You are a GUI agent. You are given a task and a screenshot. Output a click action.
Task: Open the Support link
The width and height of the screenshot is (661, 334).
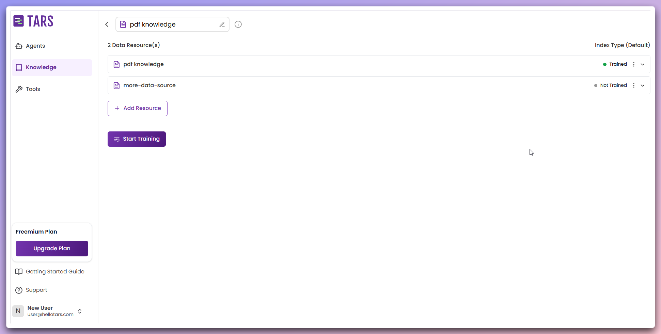31,290
